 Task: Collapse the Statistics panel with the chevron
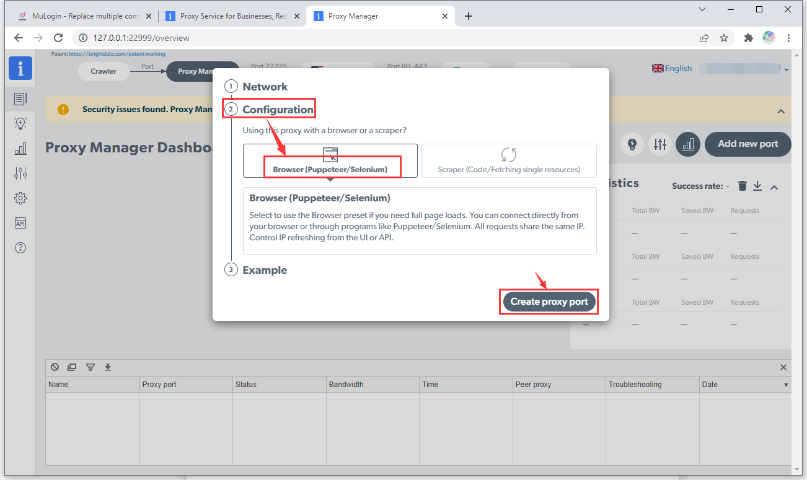pyautogui.click(x=774, y=186)
